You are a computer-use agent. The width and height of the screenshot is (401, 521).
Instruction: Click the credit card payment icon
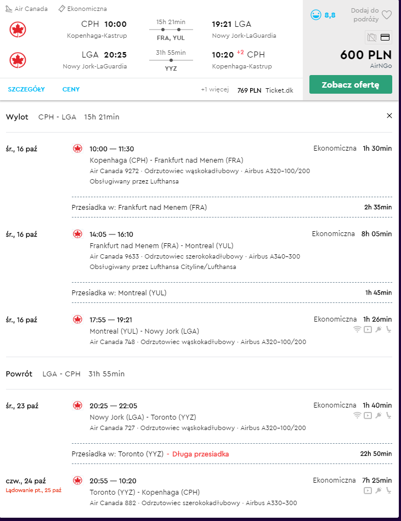pos(385,37)
